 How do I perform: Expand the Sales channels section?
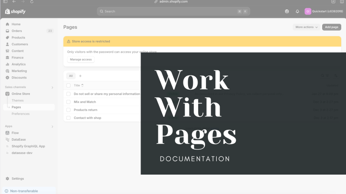pyautogui.click(x=52, y=88)
